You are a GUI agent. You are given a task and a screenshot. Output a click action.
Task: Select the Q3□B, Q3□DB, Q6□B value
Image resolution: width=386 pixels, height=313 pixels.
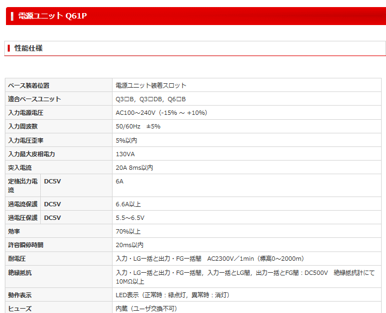point(151,99)
